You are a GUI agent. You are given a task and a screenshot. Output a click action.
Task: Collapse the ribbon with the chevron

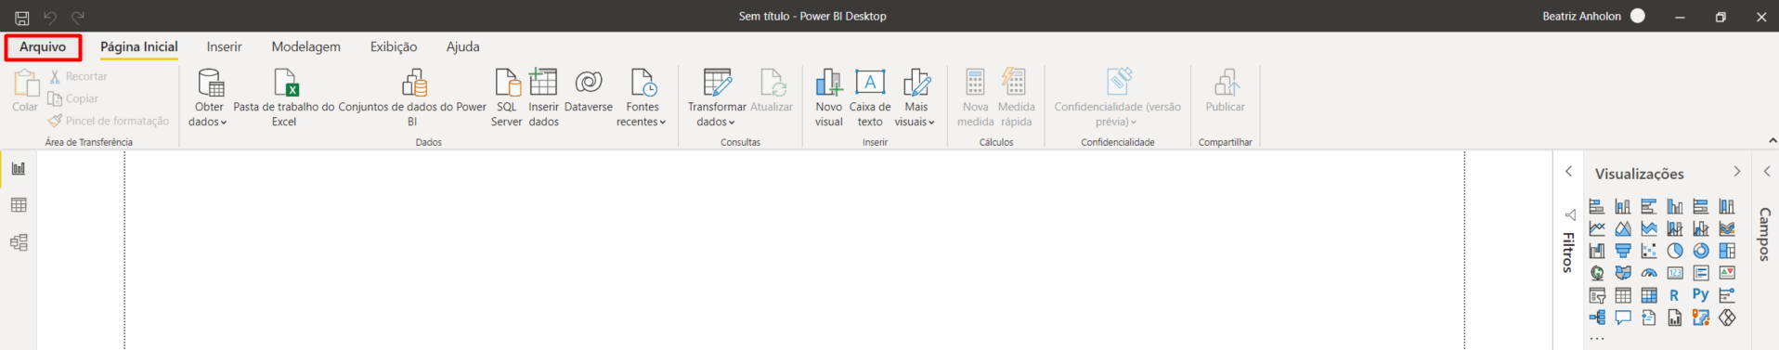1773,140
